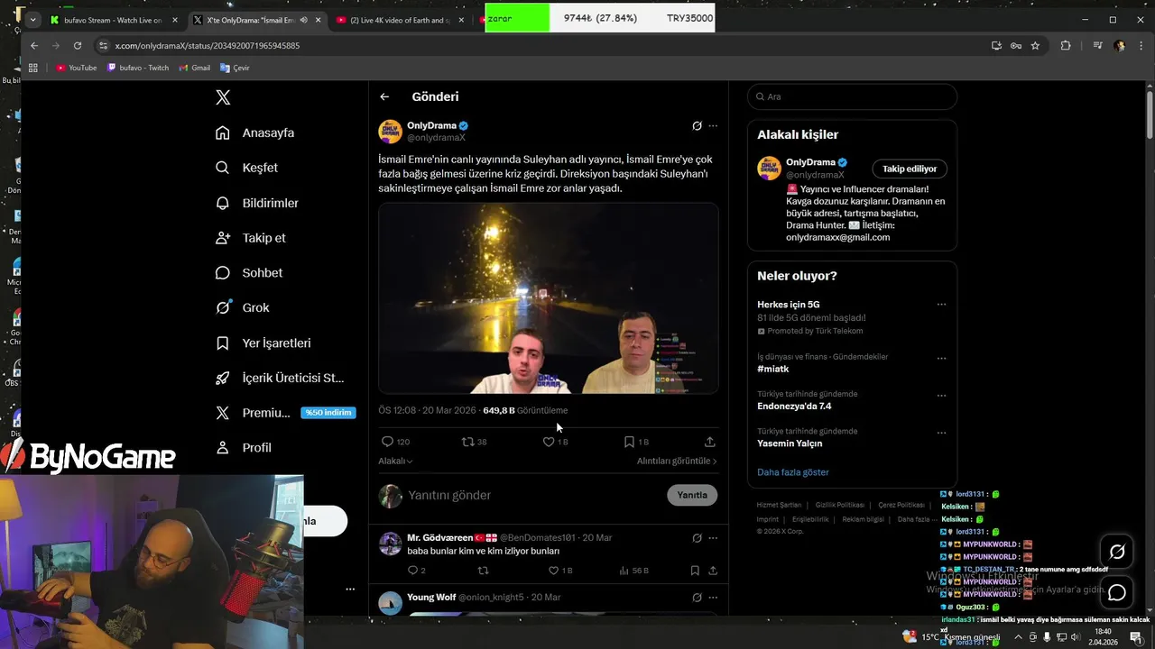Click the Yanıtla button

692,495
